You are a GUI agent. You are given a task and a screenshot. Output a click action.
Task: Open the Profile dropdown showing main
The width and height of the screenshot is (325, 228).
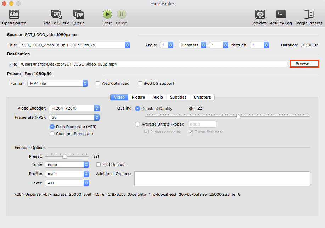pyautogui.click(x=67, y=174)
